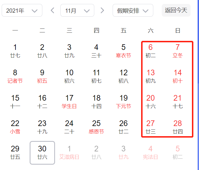Select December 4 宪法日

pos(151,152)
